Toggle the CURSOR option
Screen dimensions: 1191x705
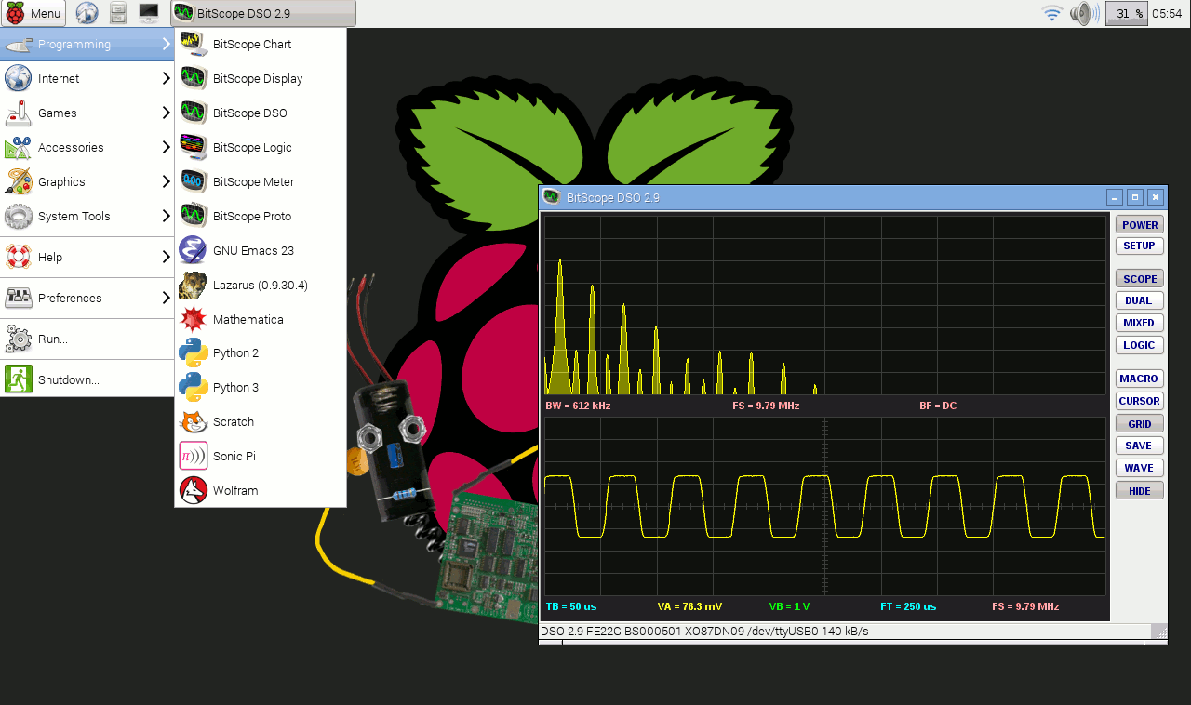click(x=1140, y=401)
